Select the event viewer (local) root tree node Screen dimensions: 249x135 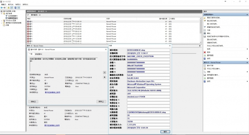[x=9, y=11]
